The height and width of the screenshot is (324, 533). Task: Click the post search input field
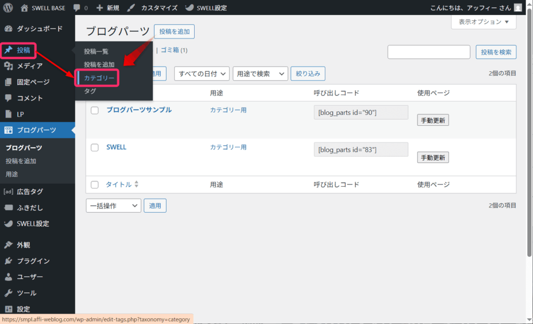click(x=429, y=52)
